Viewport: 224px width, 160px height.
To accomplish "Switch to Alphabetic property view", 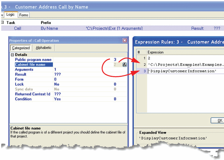I will [x=43, y=48].
